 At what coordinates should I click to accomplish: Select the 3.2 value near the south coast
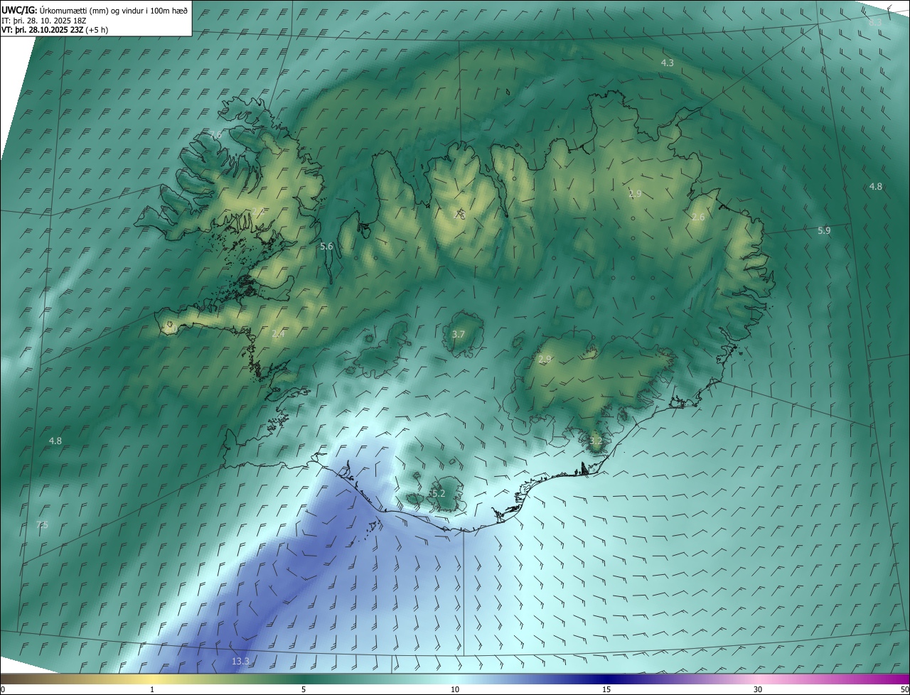click(596, 441)
